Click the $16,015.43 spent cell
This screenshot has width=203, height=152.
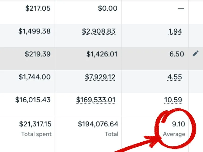click(33, 100)
